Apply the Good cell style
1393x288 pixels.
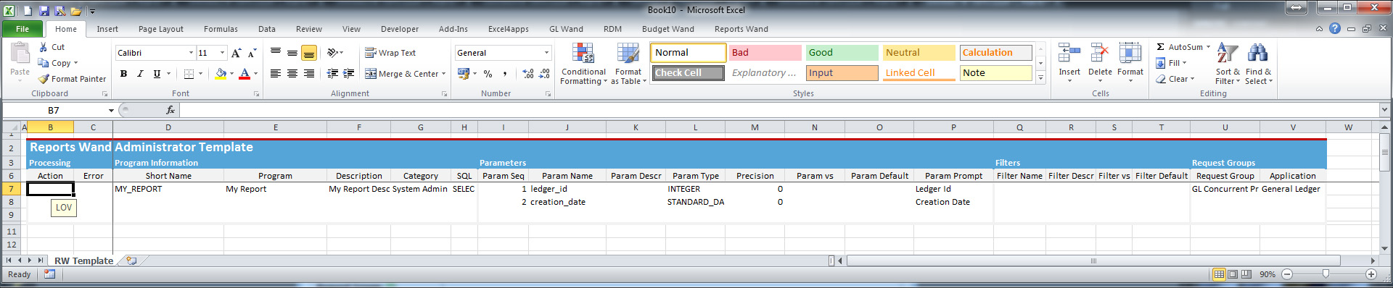click(x=842, y=53)
